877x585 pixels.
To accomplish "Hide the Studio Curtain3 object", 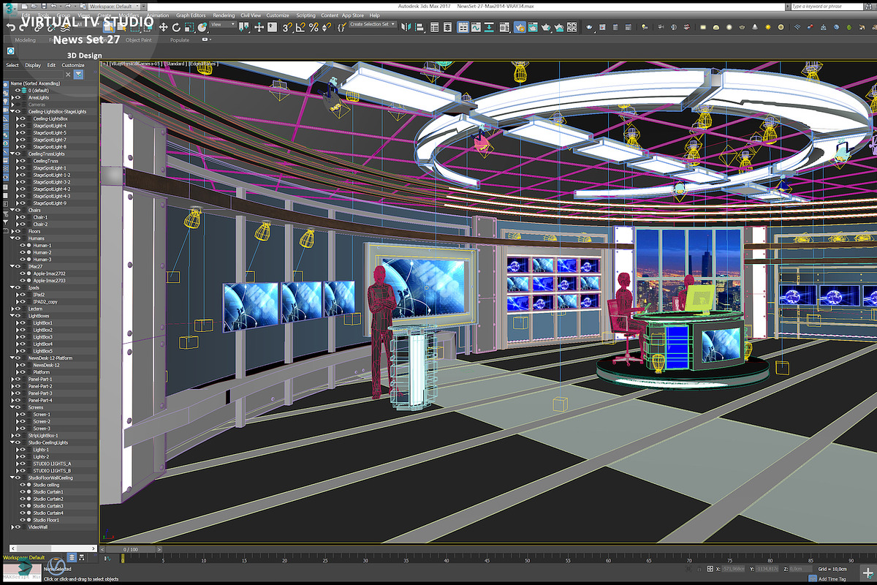I will [x=23, y=506].
